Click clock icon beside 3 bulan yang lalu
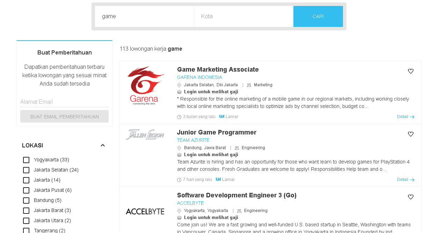Viewport: 438px width, 233px height. [179, 117]
